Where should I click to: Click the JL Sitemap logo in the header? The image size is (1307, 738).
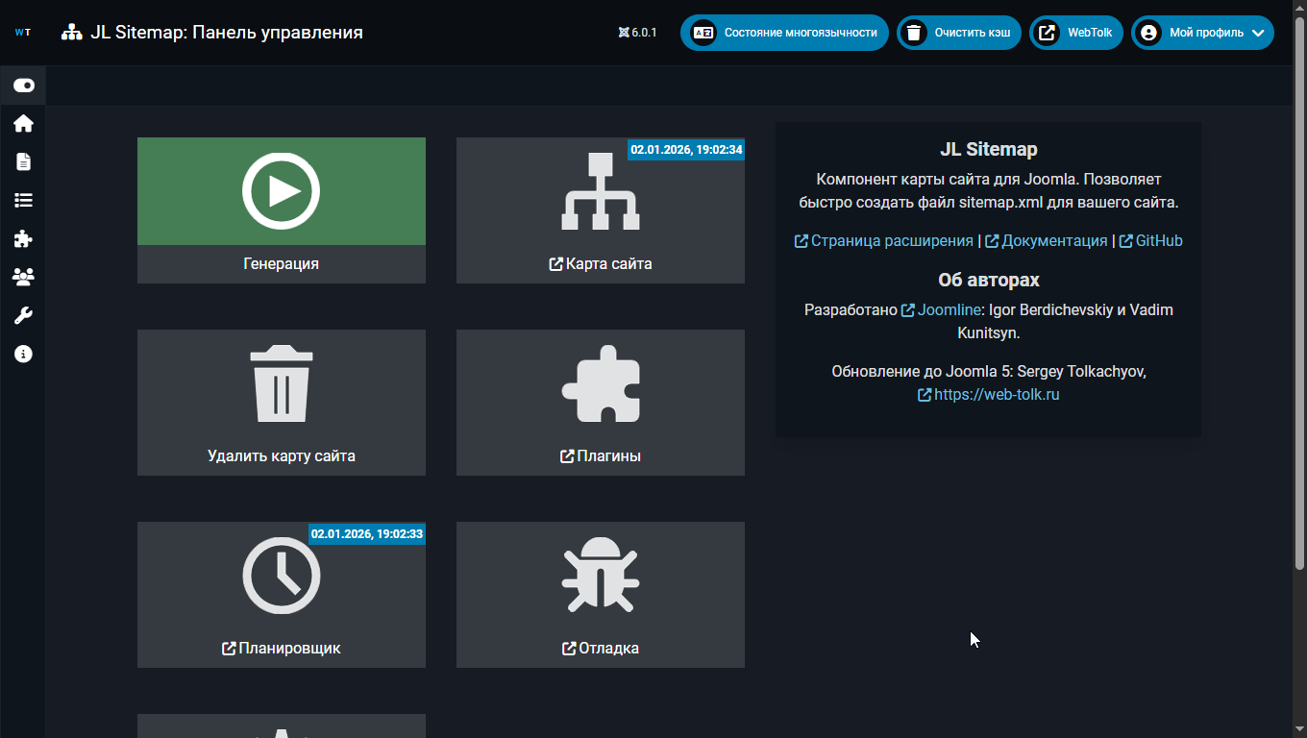[x=72, y=31]
